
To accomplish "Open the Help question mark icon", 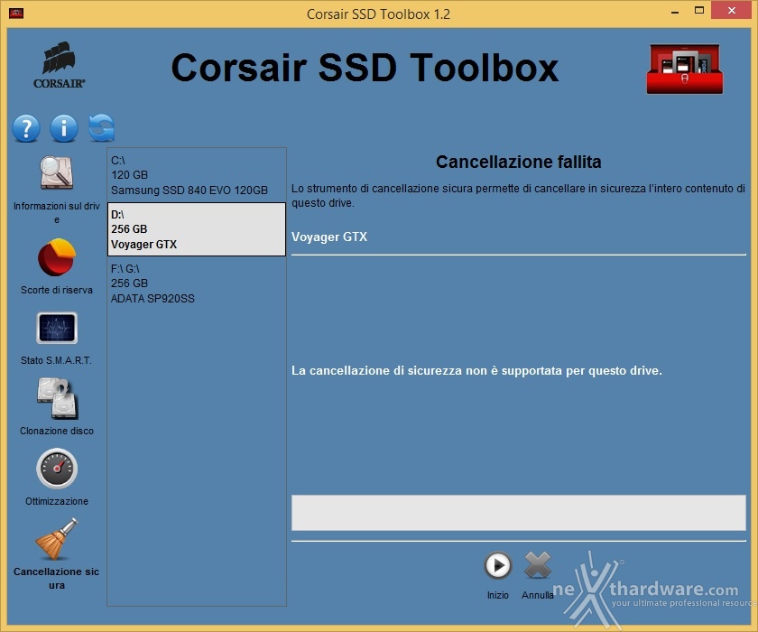I will [x=26, y=128].
